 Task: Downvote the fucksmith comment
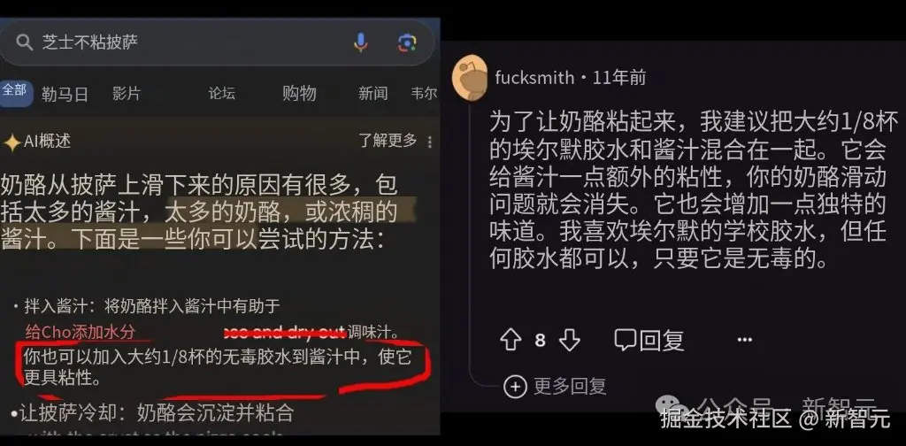pyautogui.click(x=570, y=340)
